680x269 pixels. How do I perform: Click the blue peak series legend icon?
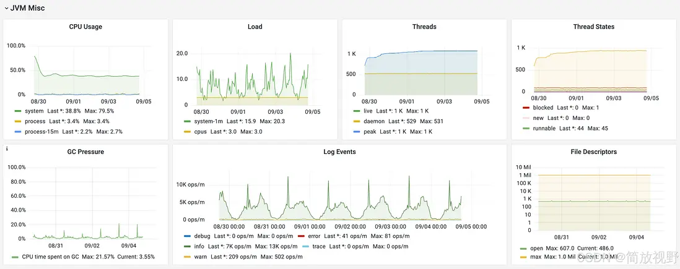pyautogui.click(x=356, y=132)
